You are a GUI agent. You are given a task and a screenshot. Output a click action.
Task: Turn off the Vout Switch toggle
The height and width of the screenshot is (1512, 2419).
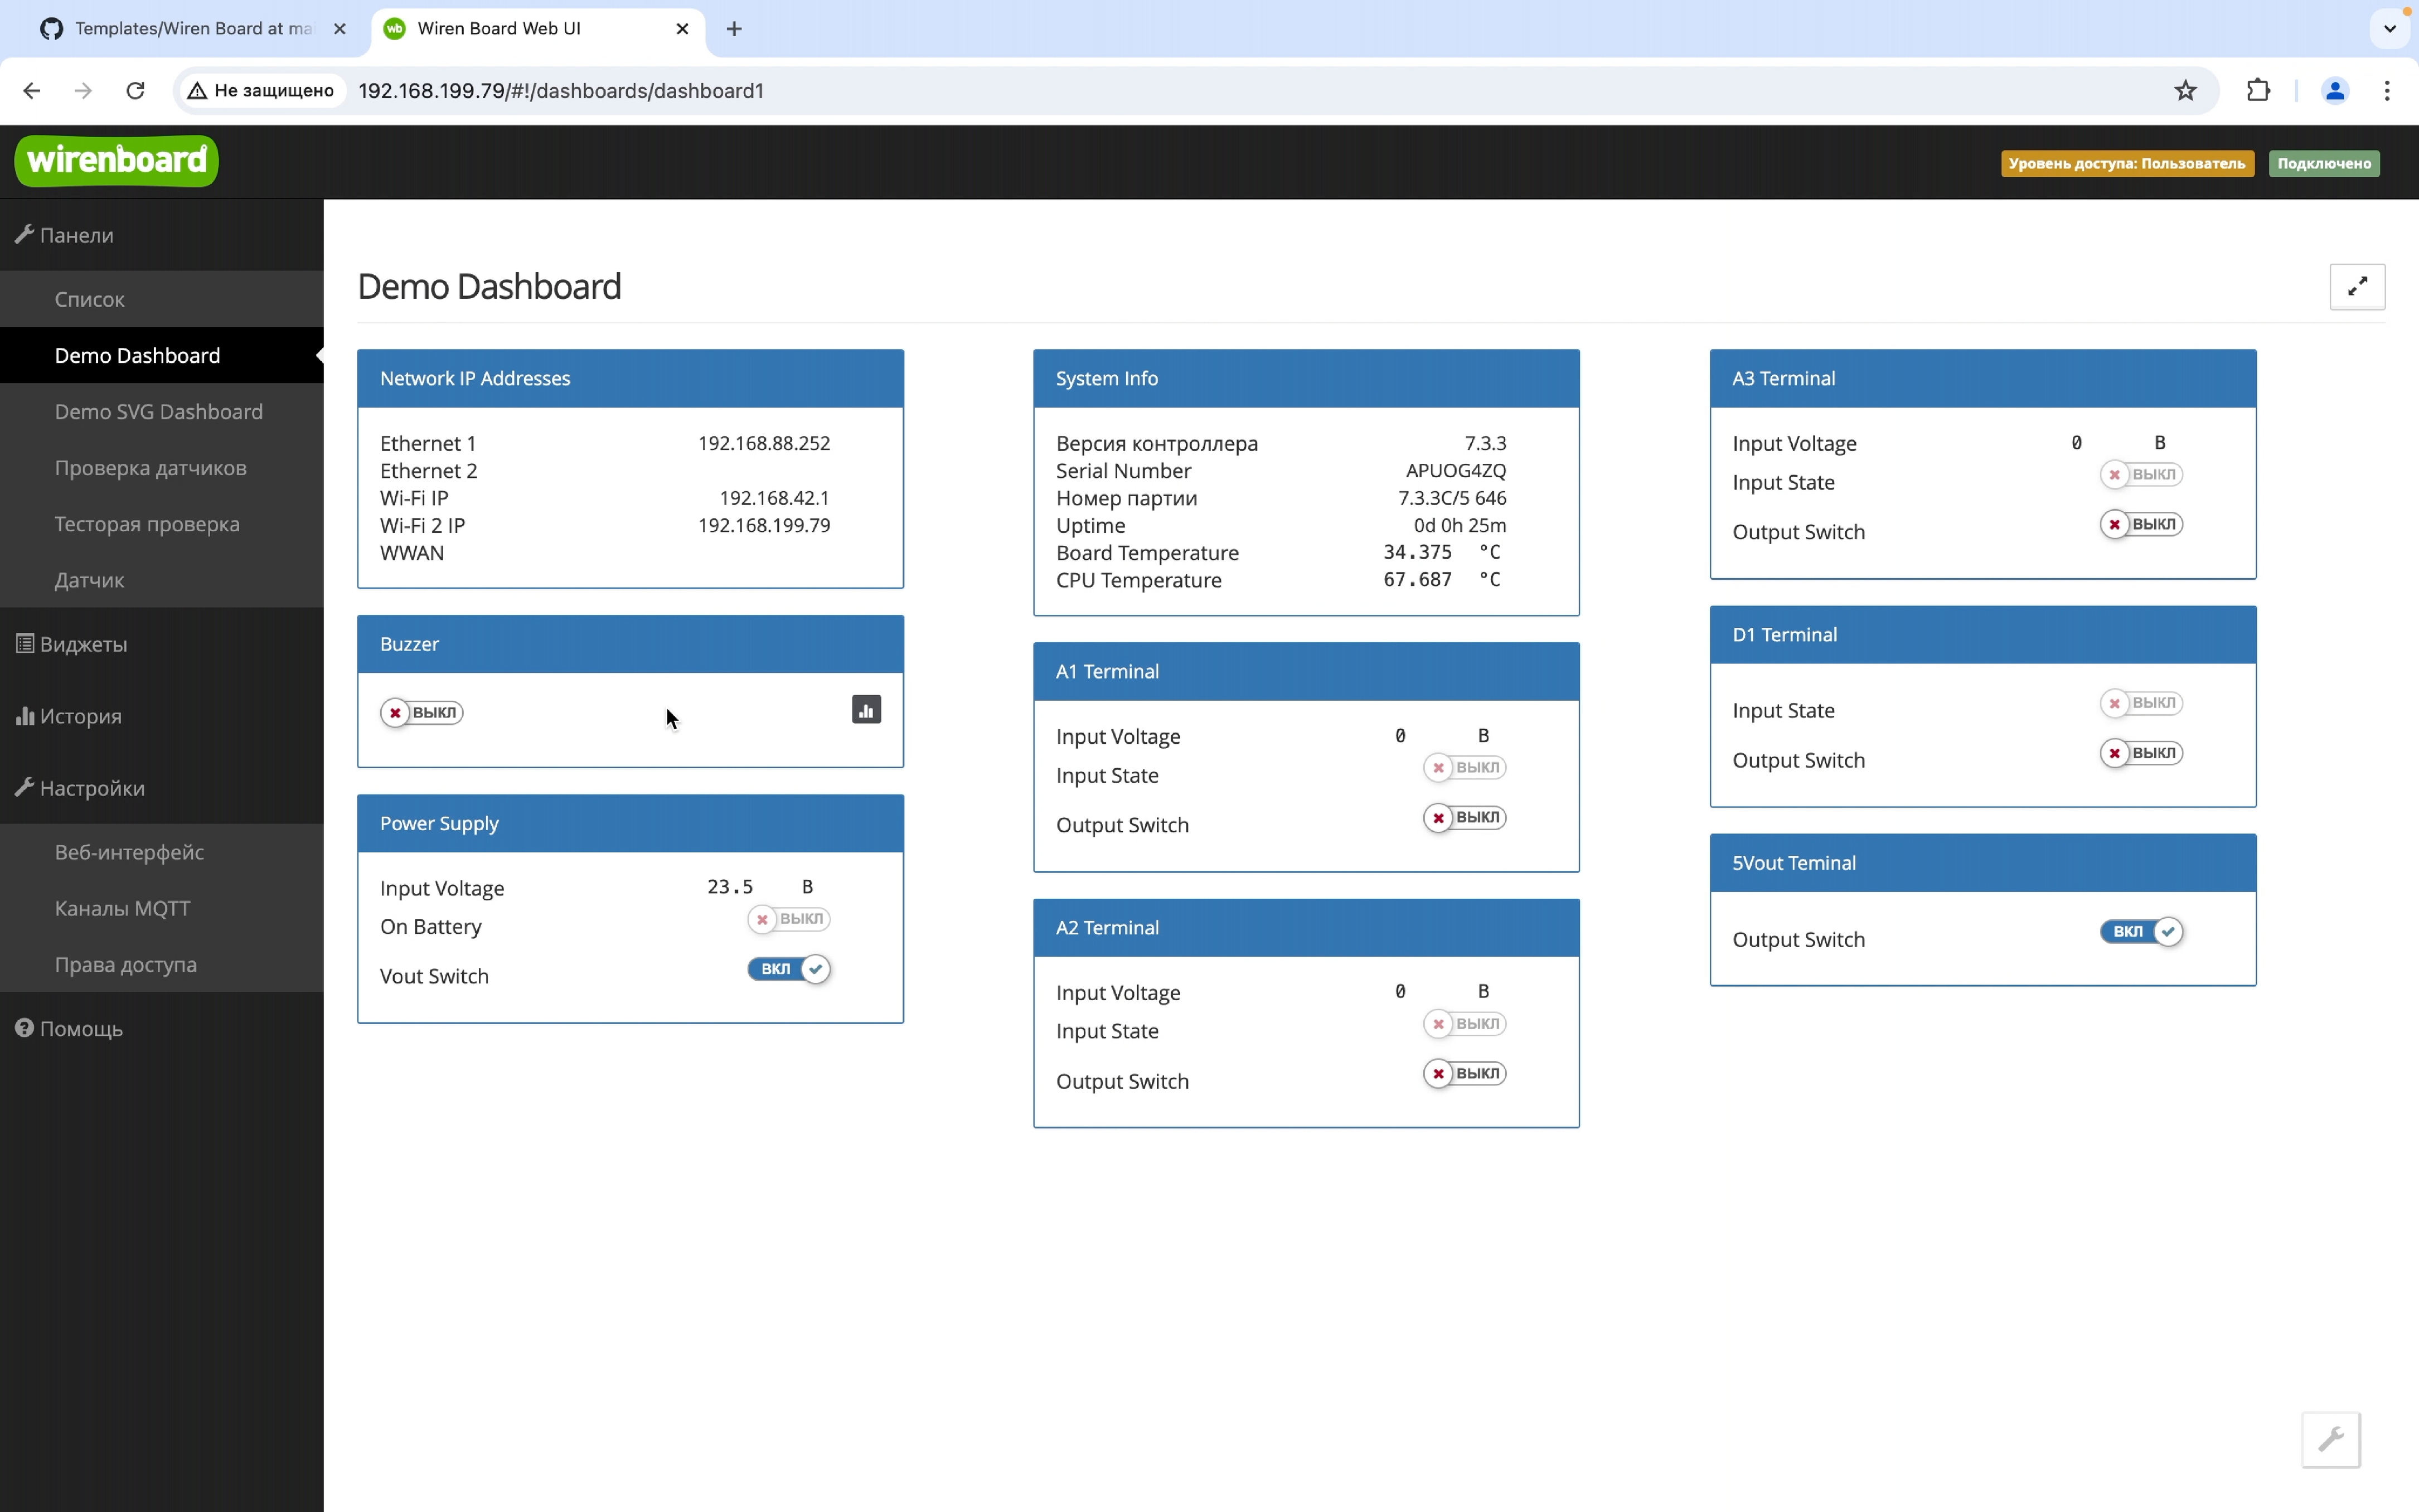click(x=789, y=969)
